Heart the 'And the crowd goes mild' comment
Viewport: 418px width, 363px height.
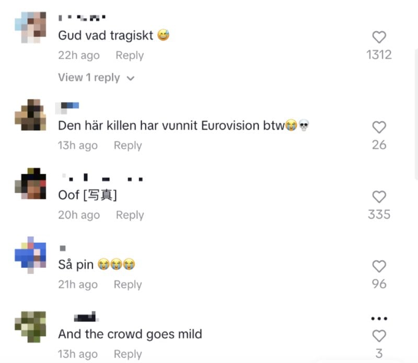pos(379,336)
